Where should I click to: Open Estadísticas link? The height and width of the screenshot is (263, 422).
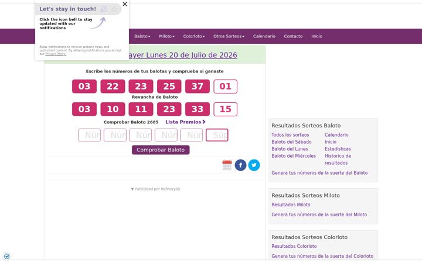coord(338,149)
